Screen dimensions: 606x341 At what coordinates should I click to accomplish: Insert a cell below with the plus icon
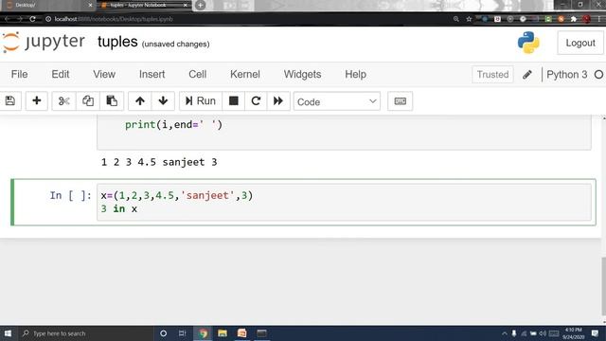(37, 101)
